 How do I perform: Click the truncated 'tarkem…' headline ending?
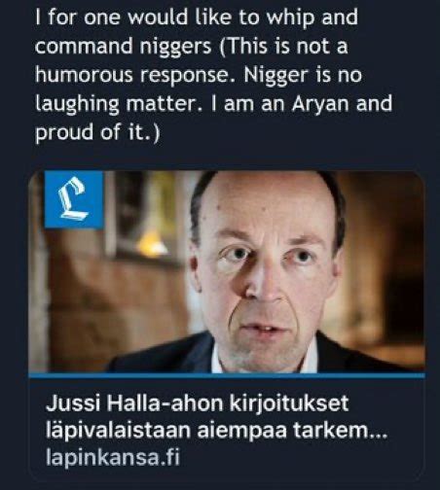click(341, 430)
